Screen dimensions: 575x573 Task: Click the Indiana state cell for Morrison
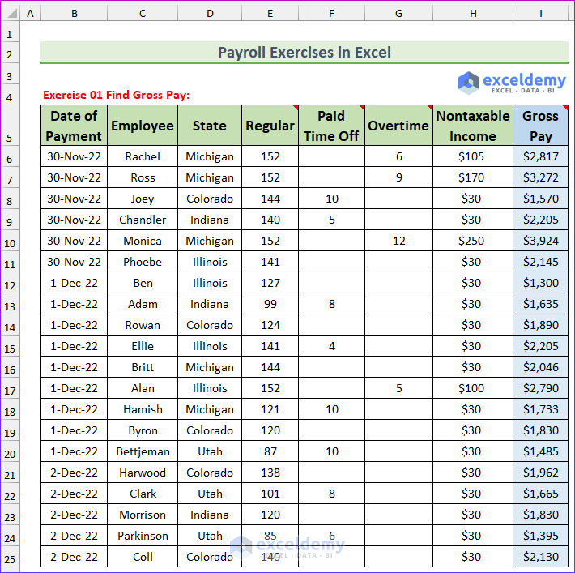[210, 515]
